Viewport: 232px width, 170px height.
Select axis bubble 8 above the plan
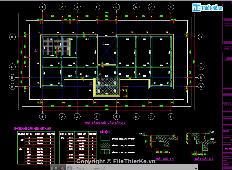171,7
